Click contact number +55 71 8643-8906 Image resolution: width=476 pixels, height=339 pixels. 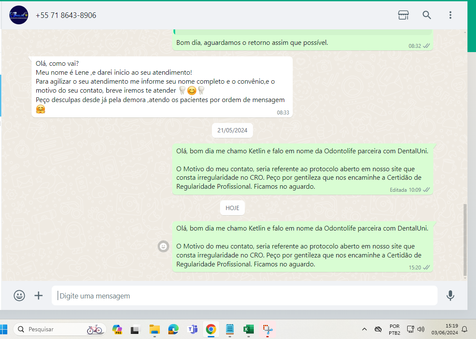(66, 15)
